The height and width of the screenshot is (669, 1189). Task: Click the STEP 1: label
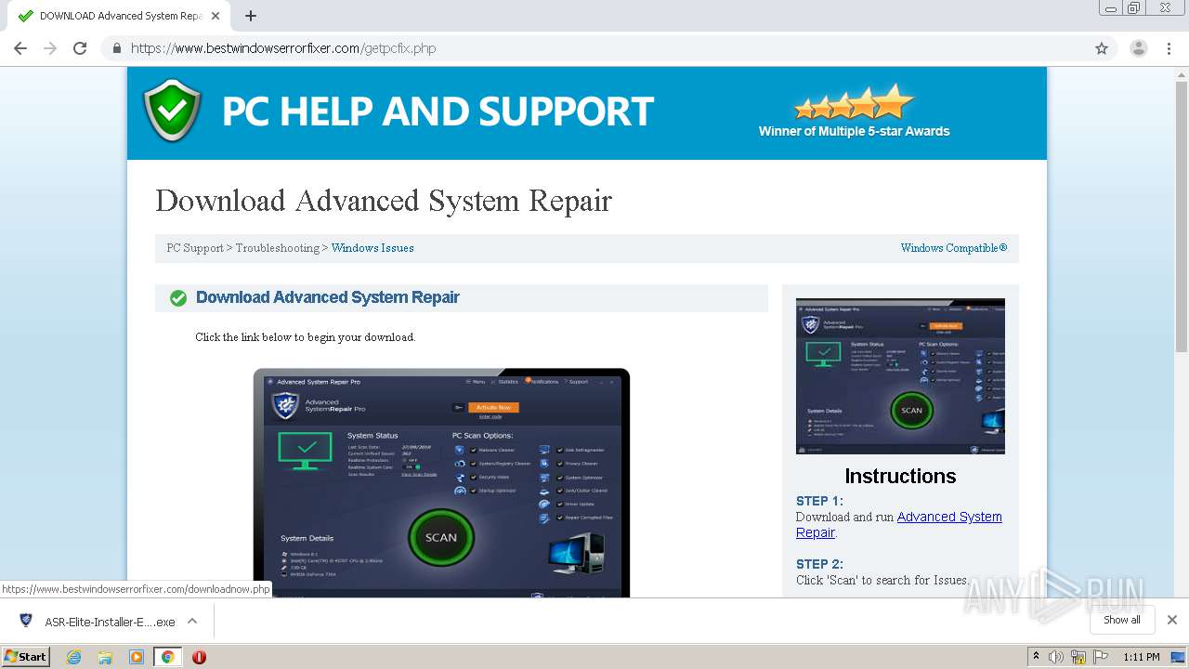tap(819, 501)
